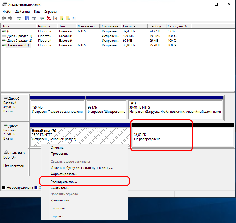Click the disk icon next to Диск 0
The width and height of the screenshot is (236, 223).
tap(6, 98)
